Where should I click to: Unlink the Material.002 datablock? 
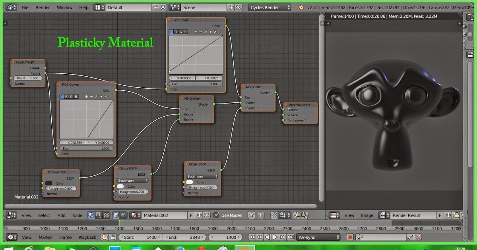pos(207,215)
